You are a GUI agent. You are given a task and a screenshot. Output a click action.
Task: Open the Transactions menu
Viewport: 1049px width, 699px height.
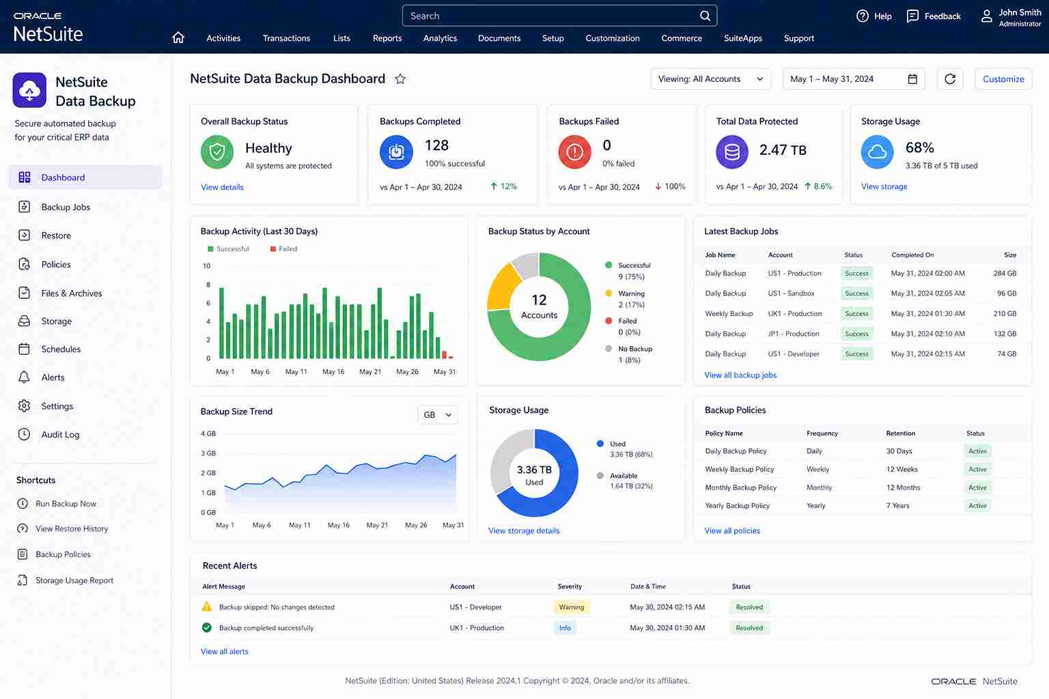point(286,38)
